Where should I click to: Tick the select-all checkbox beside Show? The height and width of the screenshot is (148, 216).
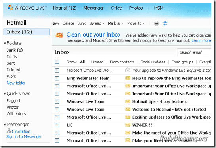click(x=57, y=62)
